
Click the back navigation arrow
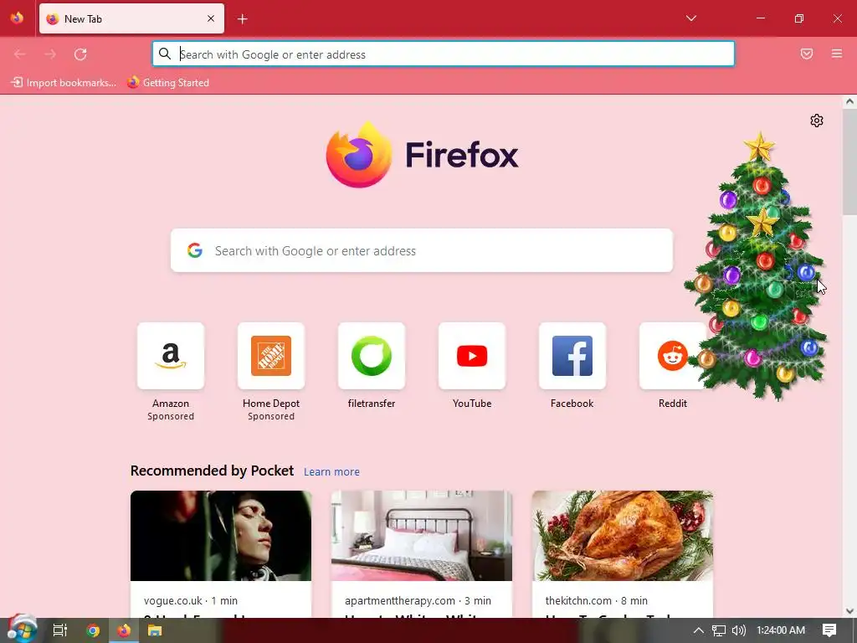tap(20, 54)
